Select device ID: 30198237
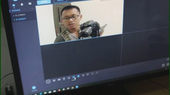Viewport: 170px width, 95px height. pyautogui.click(x=21, y=19)
